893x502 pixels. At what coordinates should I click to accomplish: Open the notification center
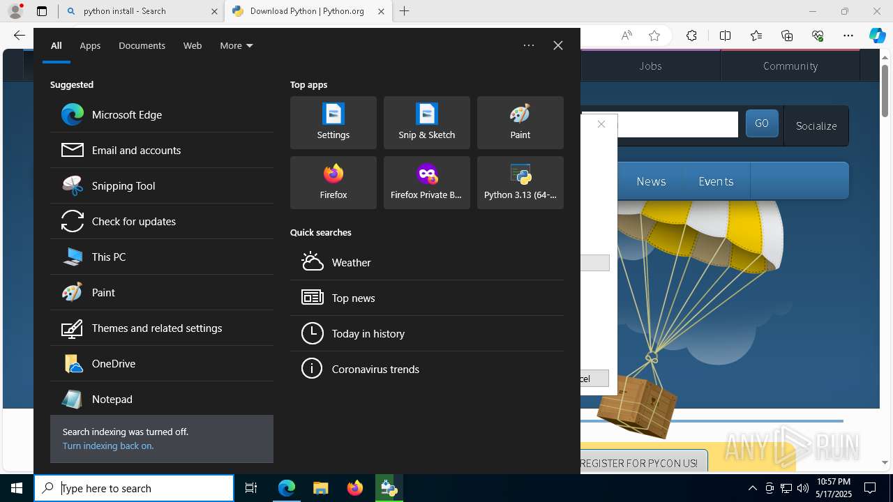click(x=870, y=488)
